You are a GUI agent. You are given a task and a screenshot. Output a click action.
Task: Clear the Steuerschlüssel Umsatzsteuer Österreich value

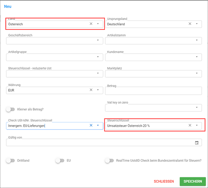pos(190,125)
